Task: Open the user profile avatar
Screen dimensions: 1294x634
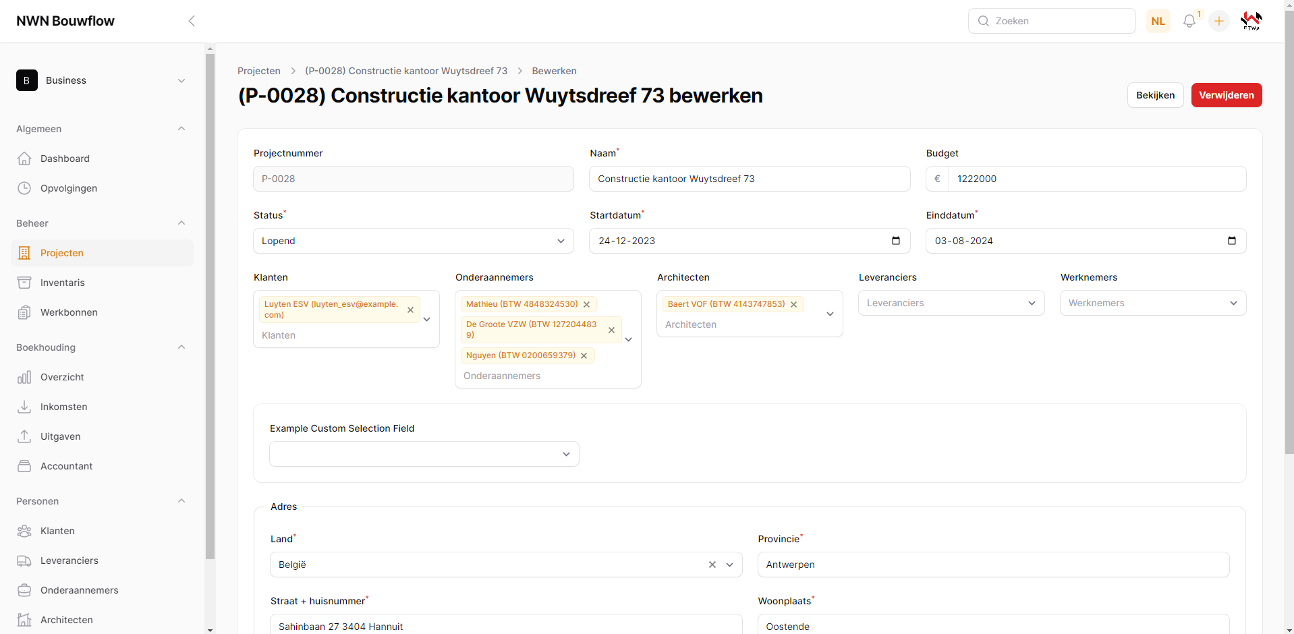Action: pyautogui.click(x=1251, y=22)
